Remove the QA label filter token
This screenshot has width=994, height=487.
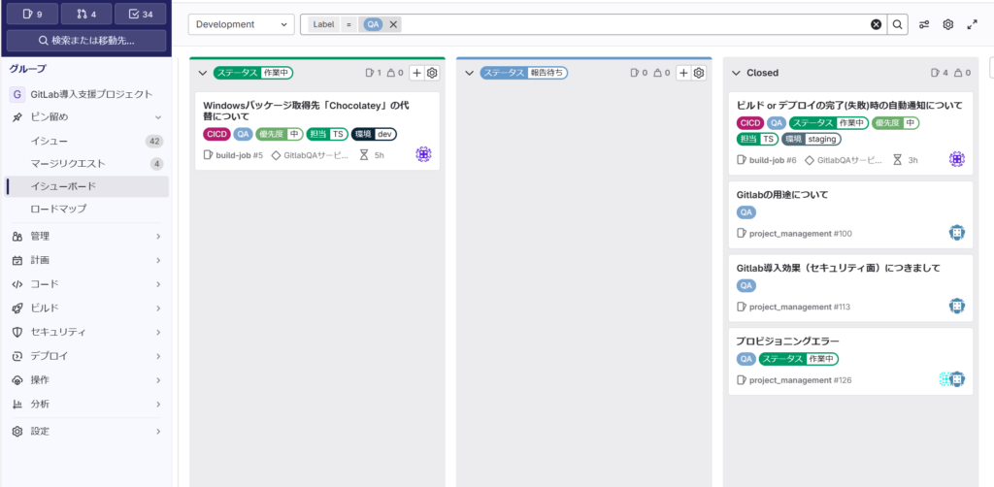pos(393,24)
